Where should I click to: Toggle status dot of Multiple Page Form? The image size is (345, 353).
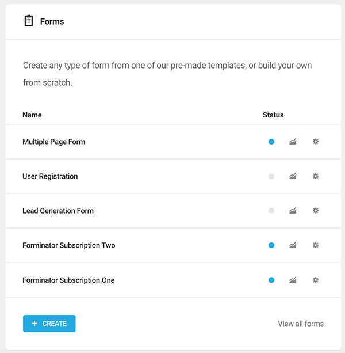pos(271,142)
